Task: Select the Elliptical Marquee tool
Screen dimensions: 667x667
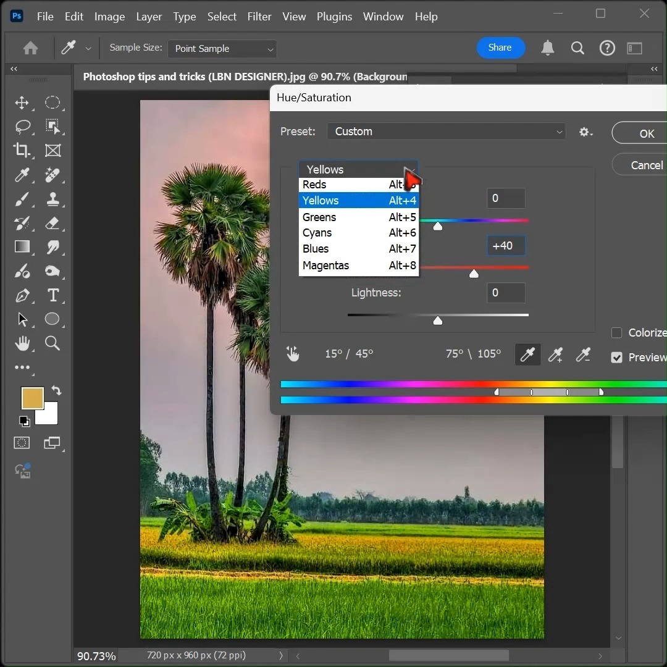Action: coord(52,103)
